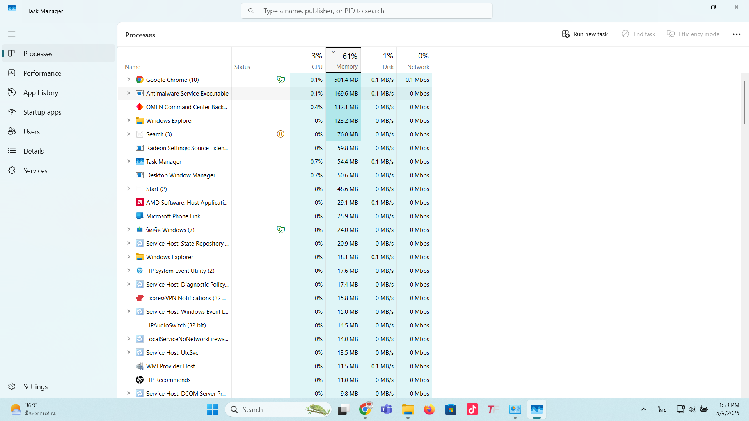Select the Desktop Window Manager row
This screenshot has width=749, height=421.
coord(275,175)
